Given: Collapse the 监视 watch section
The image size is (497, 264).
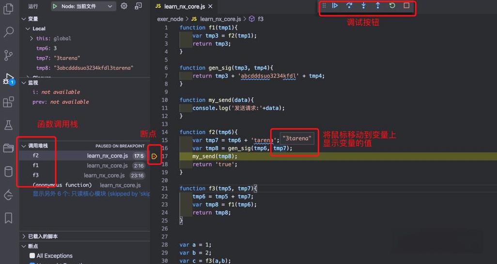Looking at the screenshot, I should pyautogui.click(x=23, y=83).
